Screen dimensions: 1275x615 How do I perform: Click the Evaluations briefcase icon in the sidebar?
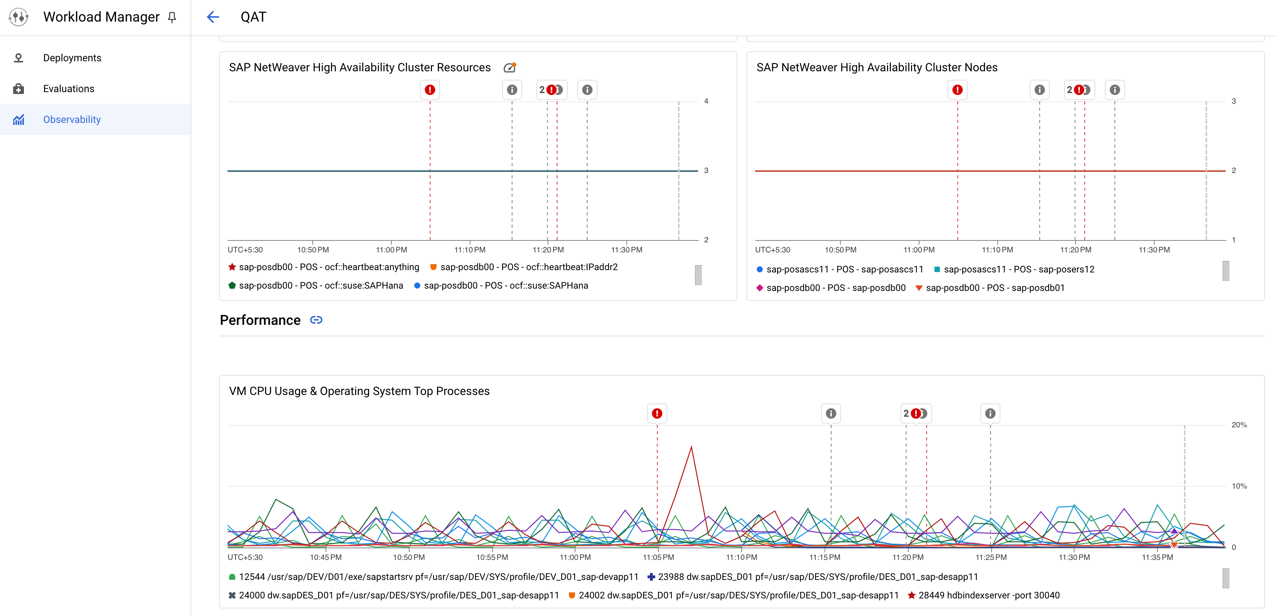pyautogui.click(x=18, y=89)
